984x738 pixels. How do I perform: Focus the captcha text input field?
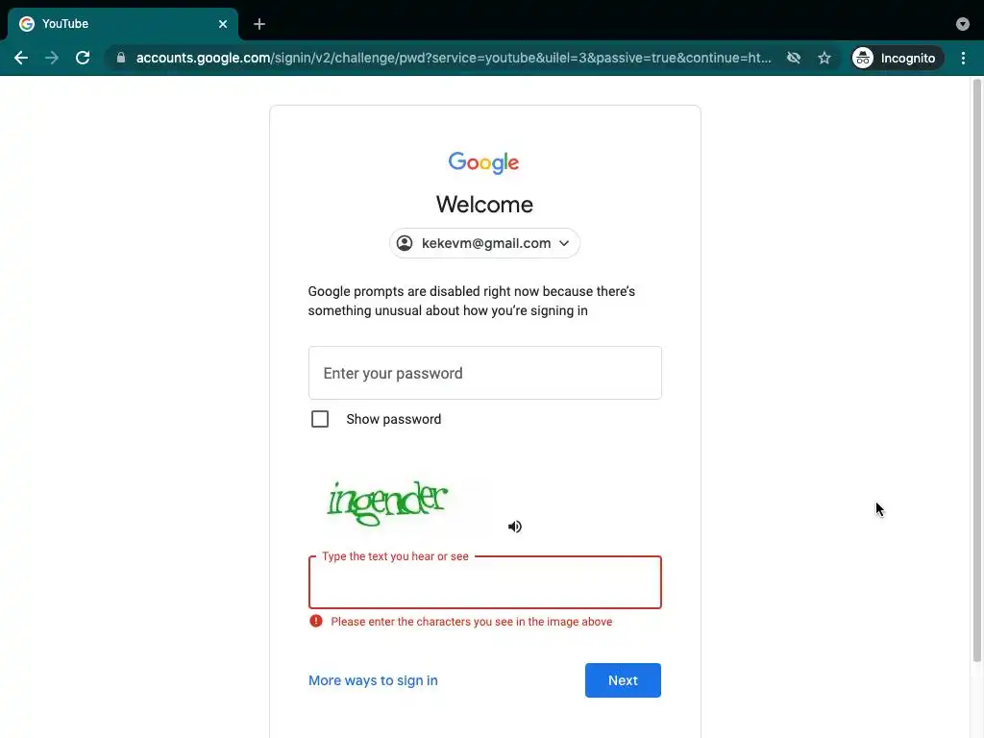(484, 582)
